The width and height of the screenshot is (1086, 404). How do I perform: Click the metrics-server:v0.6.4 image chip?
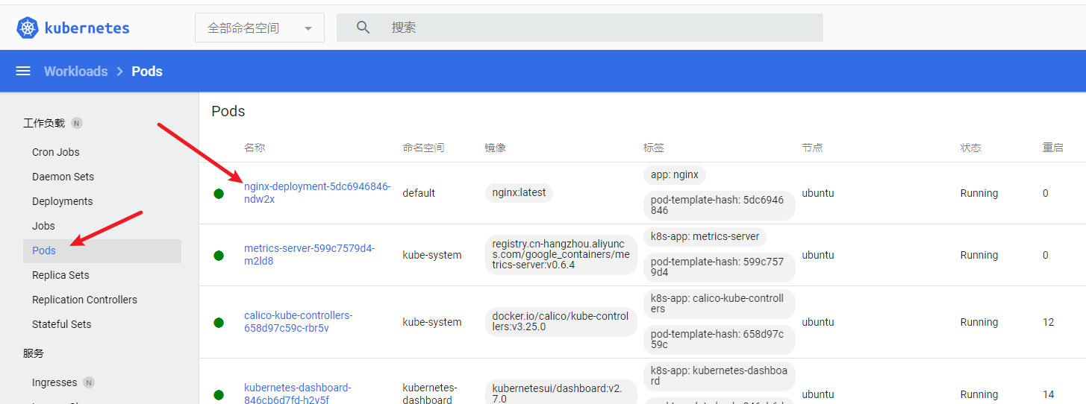[561, 254]
